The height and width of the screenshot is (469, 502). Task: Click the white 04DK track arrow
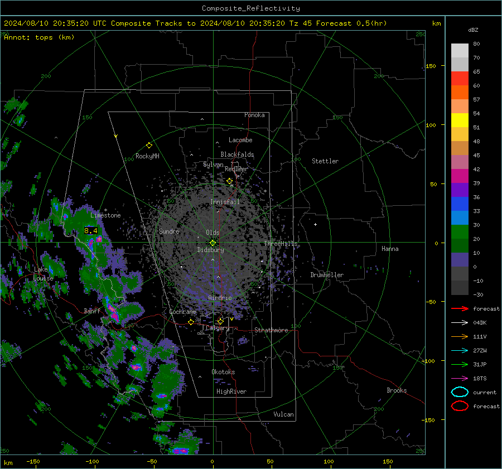[460, 322]
